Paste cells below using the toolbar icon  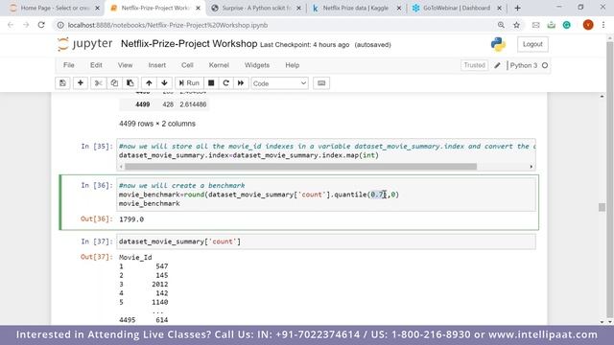(x=130, y=83)
